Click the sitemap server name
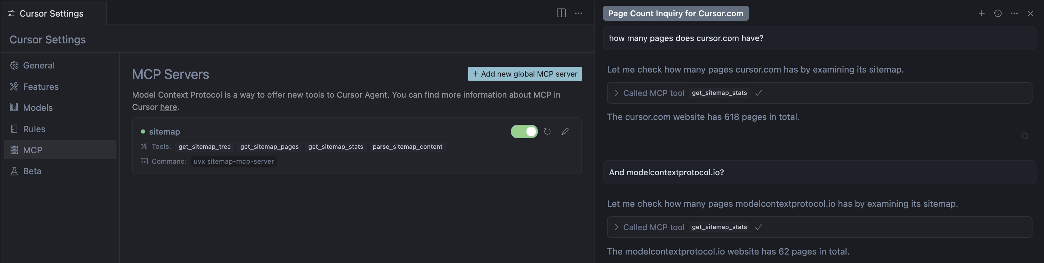Viewport: 1044px width, 263px height. coord(165,132)
